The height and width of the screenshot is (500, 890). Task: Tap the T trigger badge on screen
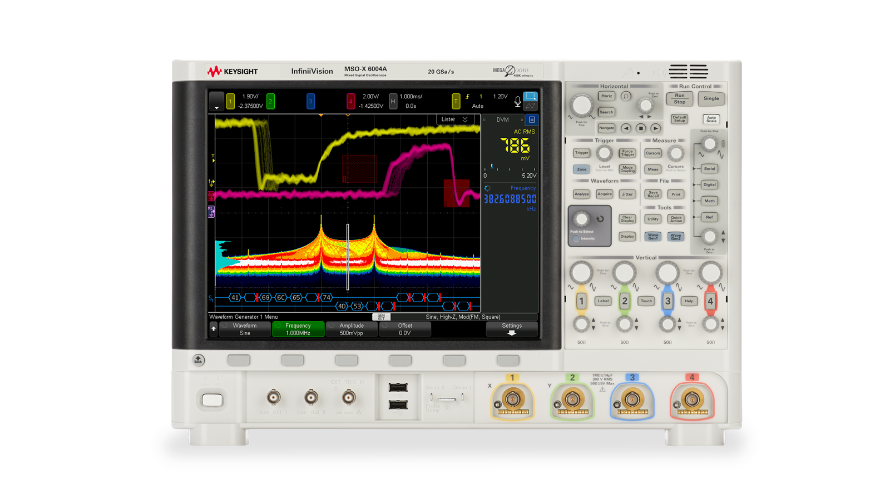pos(456,101)
